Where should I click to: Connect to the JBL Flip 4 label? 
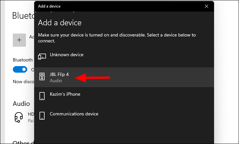click(59, 74)
